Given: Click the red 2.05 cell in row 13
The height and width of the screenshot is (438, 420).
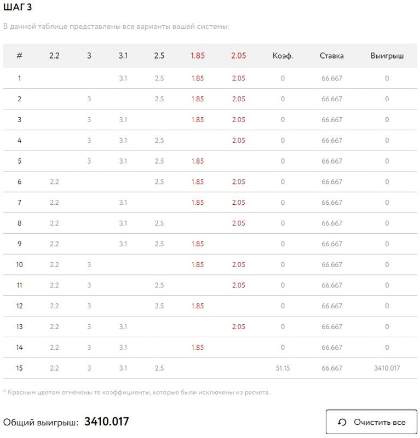Looking at the screenshot, I should (x=238, y=326).
